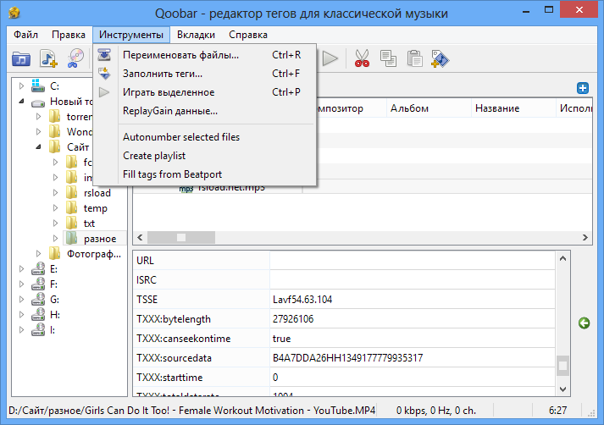Screen dimensions: 604x425
Task: Click the rsload folder icon
Action: (x=71, y=192)
